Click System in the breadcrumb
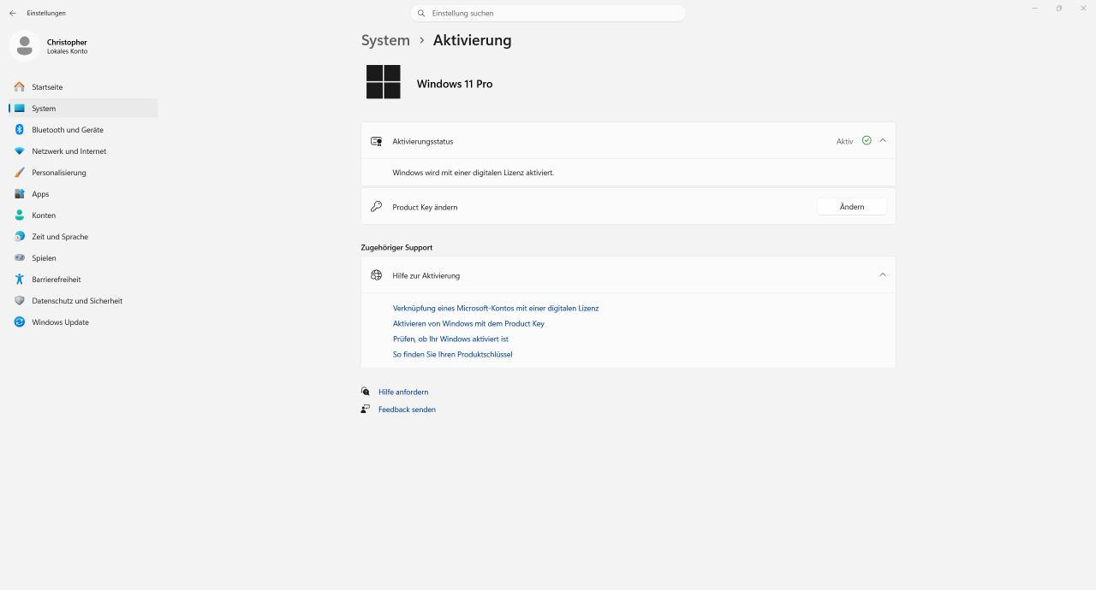1096x590 pixels. [385, 40]
